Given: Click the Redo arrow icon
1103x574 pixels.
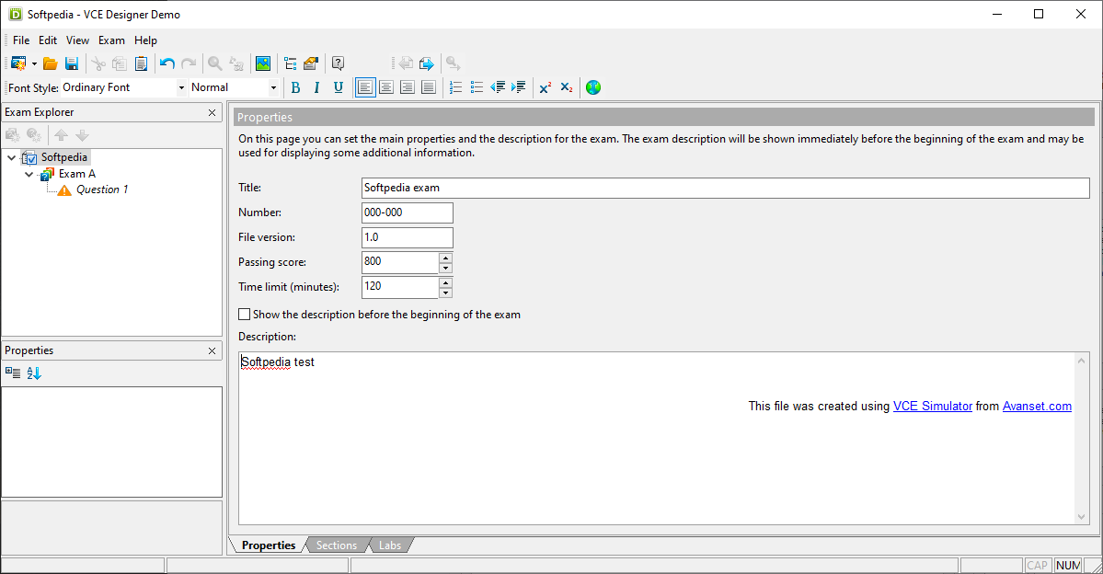Looking at the screenshot, I should pyautogui.click(x=188, y=64).
